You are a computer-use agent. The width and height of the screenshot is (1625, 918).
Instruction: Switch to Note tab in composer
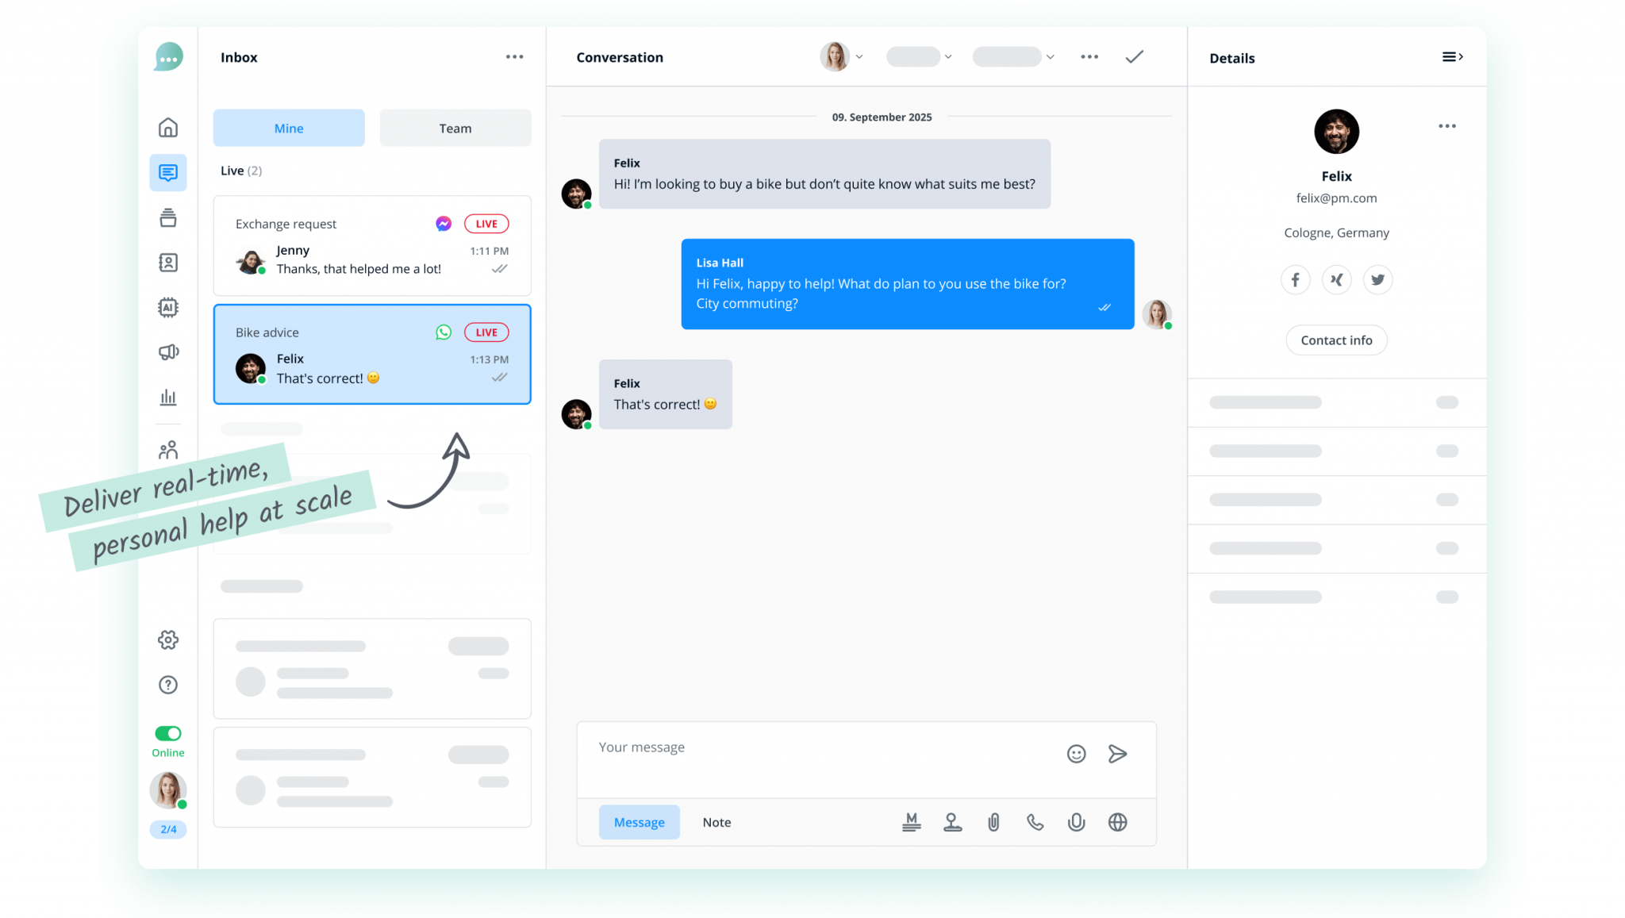716,822
